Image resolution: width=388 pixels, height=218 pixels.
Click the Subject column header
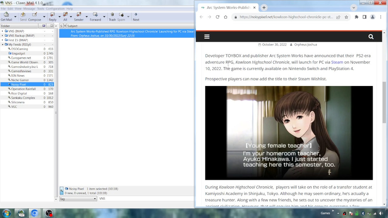coord(131,26)
